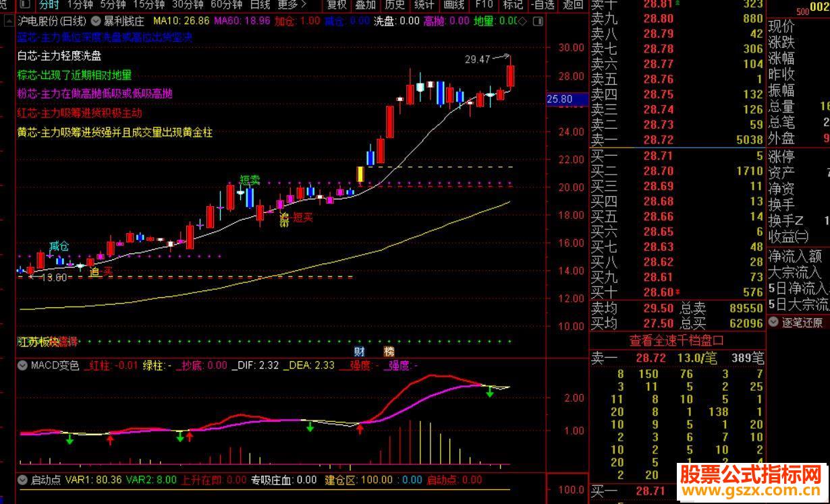Switch to the 日线 daily chart tab

(260, 4)
